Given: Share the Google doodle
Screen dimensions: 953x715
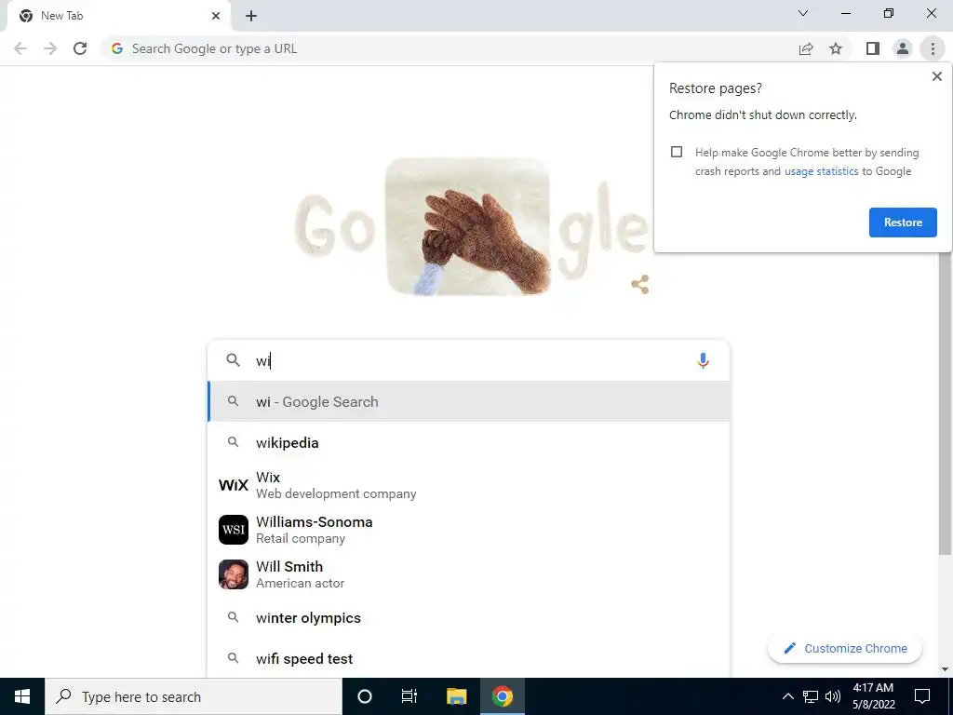Looking at the screenshot, I should point(640,284).
